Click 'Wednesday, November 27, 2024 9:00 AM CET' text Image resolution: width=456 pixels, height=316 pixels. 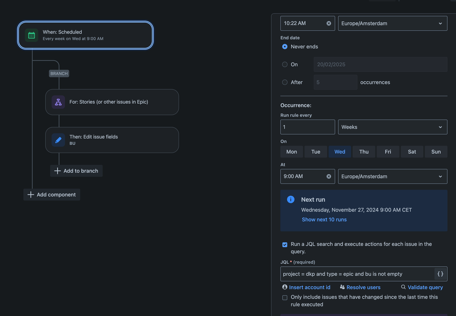point(356,210)
